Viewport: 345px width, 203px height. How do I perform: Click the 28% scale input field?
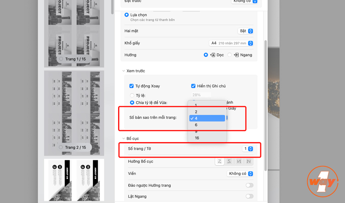201,95
